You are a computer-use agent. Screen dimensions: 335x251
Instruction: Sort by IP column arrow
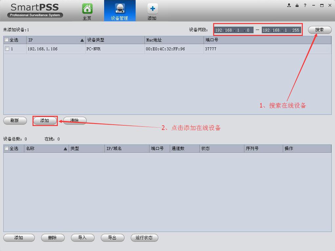82,40
